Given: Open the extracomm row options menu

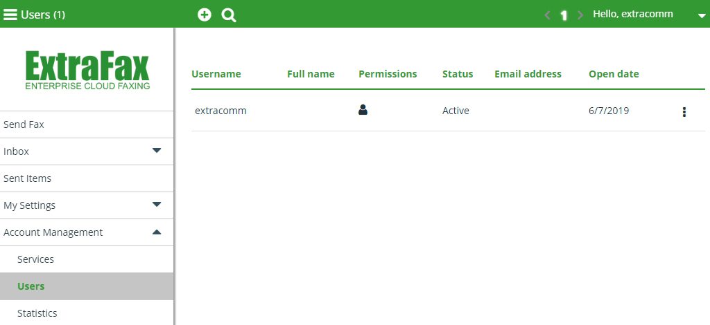Looking at the screenshot, I should pos(684,112).
